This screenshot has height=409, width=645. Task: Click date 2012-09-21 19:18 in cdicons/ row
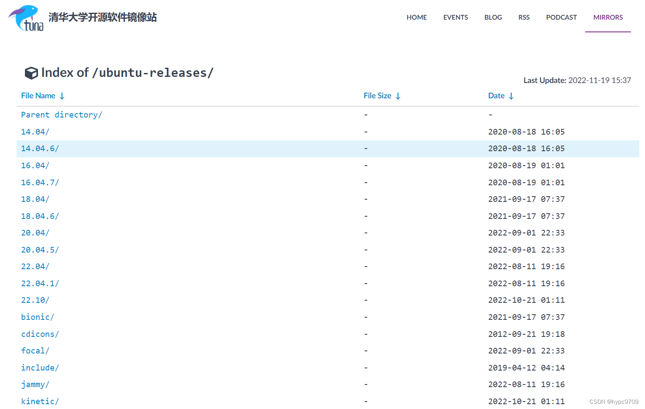tap(526, 334)
